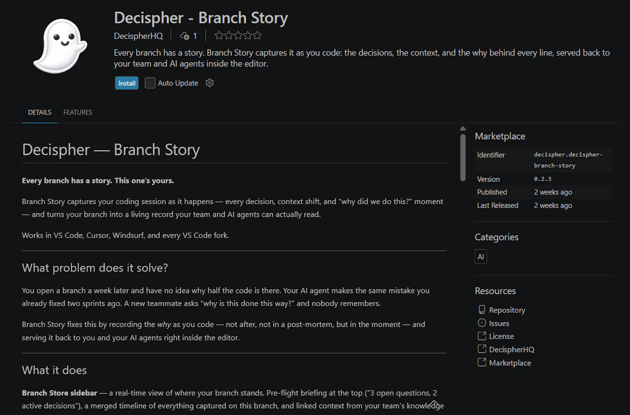Click the Decispher - Branch Story title

(x=201, y=18)
